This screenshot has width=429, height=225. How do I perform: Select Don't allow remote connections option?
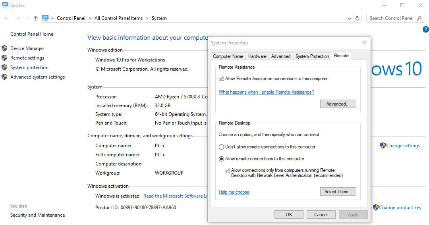(222, 147)
